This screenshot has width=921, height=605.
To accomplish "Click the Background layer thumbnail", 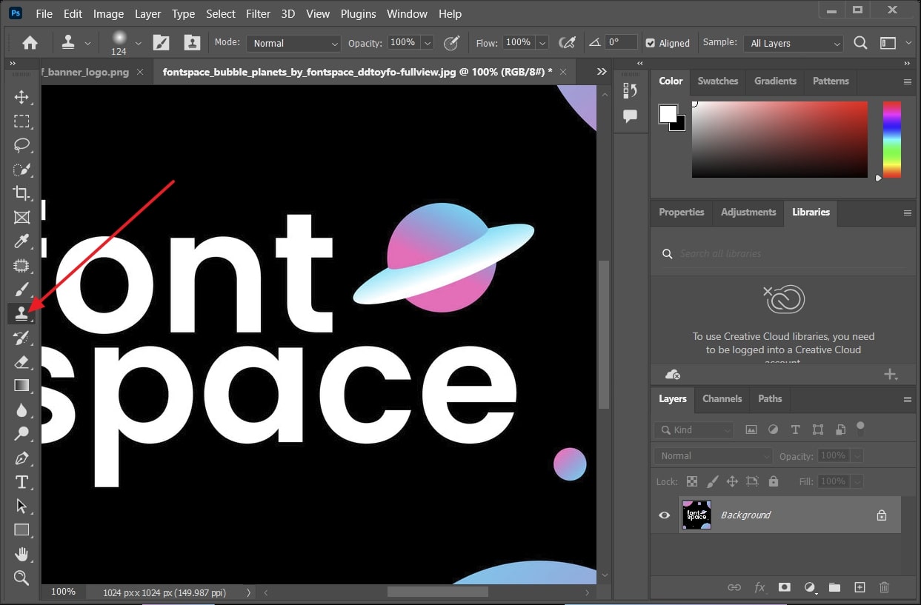I will pos(696,515).
